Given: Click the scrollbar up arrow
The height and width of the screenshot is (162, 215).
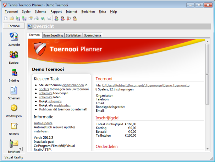Looking at the screenshot, I should (x=208, y=41).
